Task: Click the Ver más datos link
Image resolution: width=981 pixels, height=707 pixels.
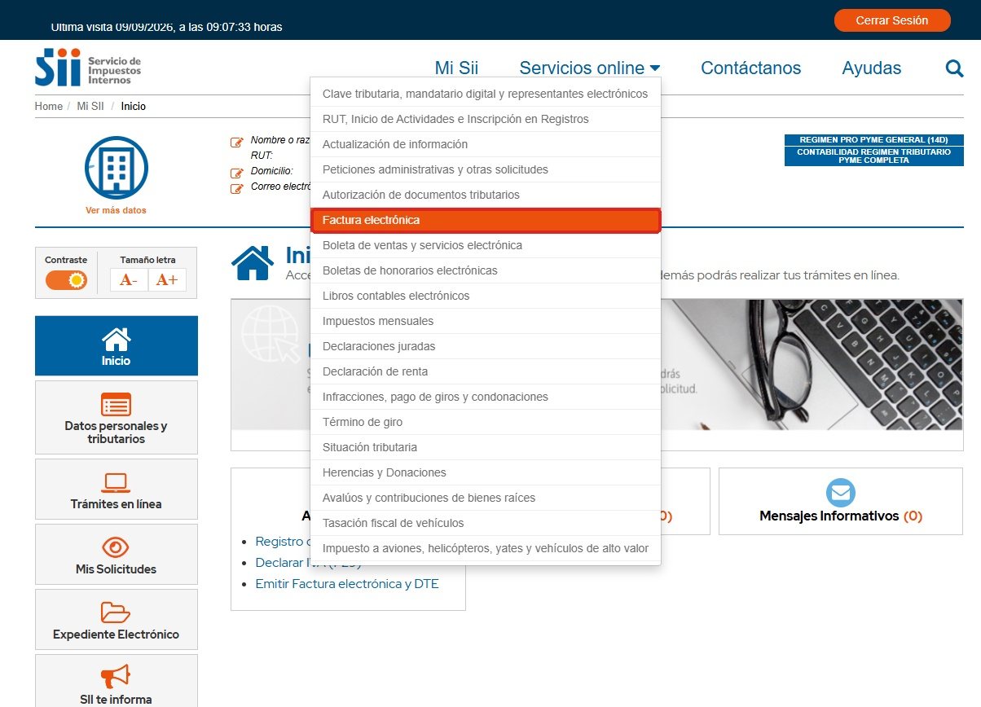Action: coord(116,210)
